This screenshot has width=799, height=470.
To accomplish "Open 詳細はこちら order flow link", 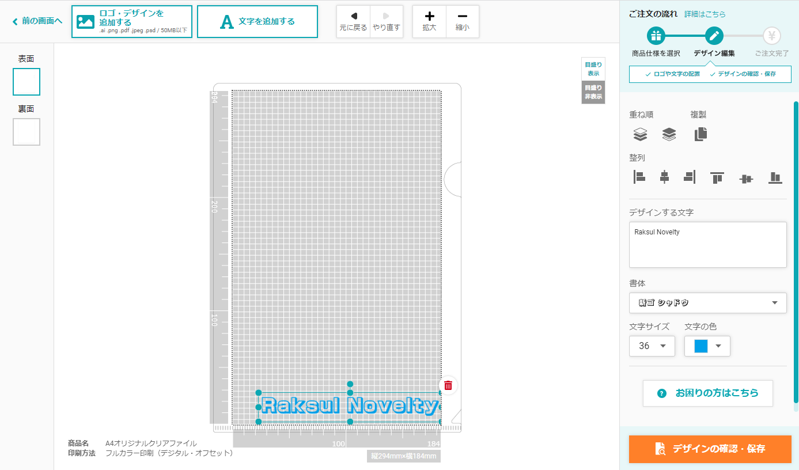I will click(705, 14).
